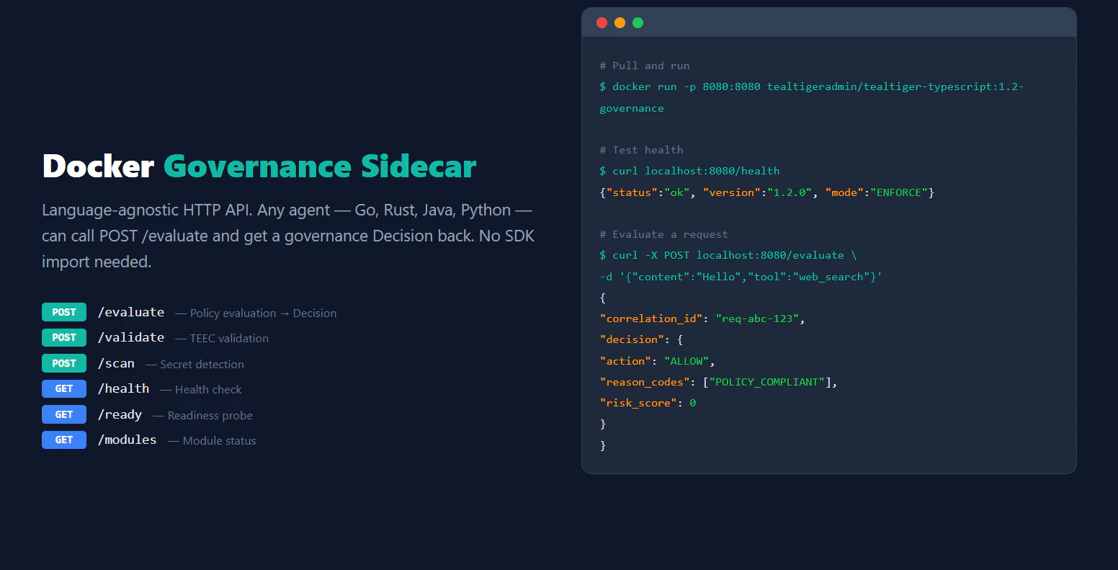
Task: Select the /validate endpoint path
Action: [x=131, y=337]
